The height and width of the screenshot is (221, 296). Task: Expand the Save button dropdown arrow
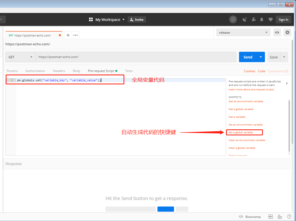[x=284, y=57]
